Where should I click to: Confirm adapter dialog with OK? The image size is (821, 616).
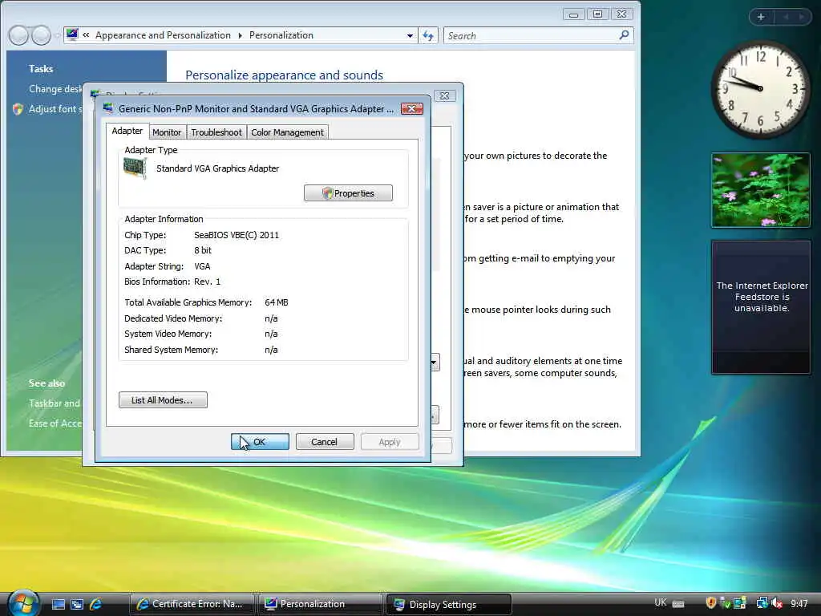click(x=260, y=442)
